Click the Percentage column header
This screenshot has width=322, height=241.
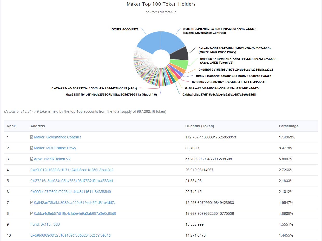pyautogui.click(x=288, y=126)
